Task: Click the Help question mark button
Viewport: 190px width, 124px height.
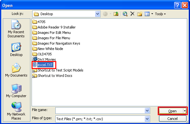Action: [x=177, y=5]
